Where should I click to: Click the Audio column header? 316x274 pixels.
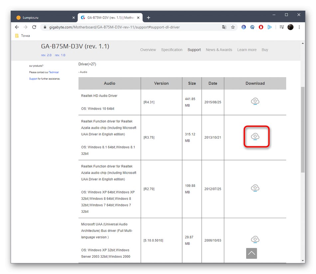click(x=109, y=83)
